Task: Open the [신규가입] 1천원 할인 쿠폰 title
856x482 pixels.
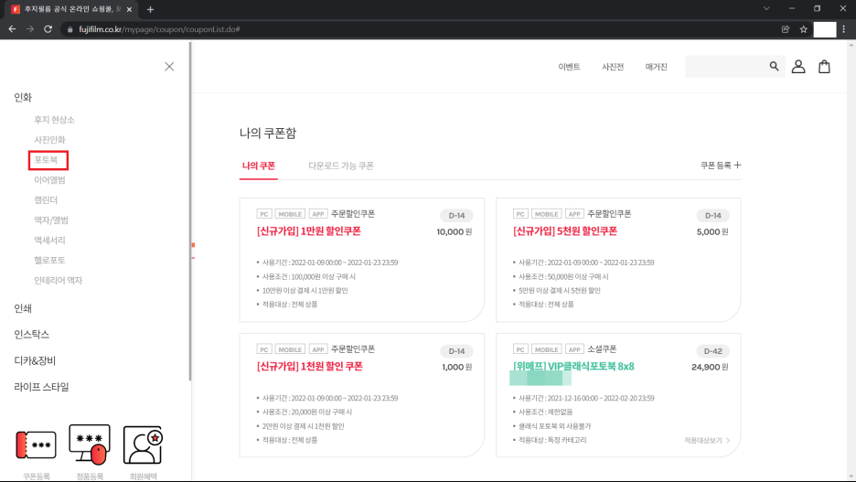Action: pyautogui.click(x=309, y=366)
